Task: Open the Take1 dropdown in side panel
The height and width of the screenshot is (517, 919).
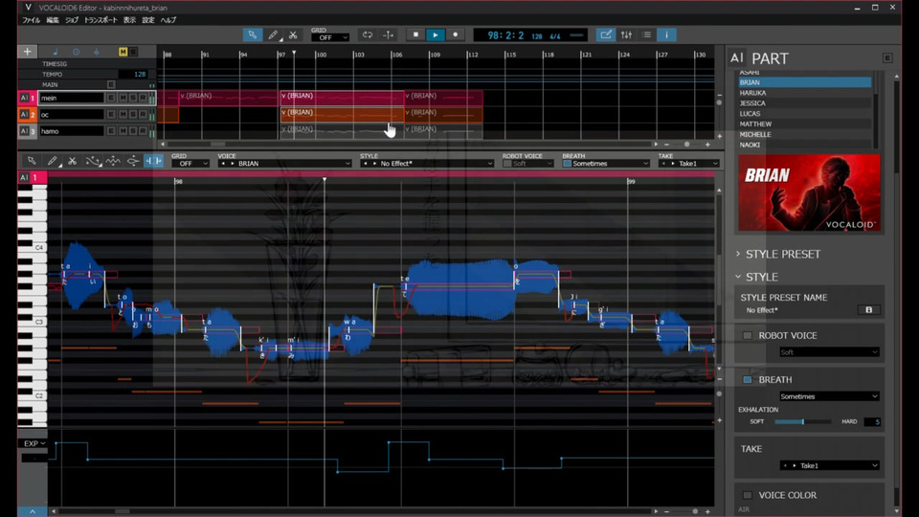Action: [828, 465]
